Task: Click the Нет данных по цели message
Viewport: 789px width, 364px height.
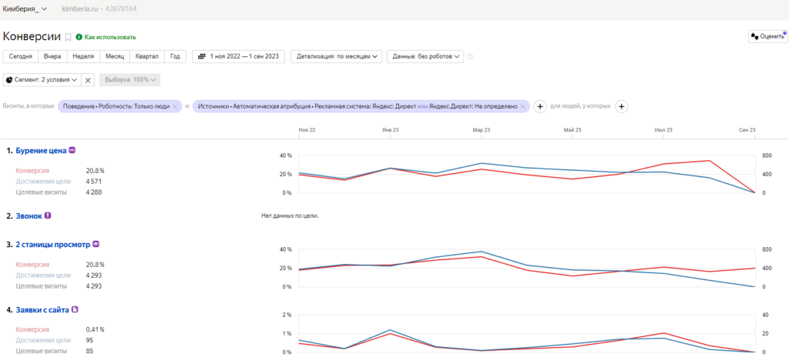Action: pos(290,216)
